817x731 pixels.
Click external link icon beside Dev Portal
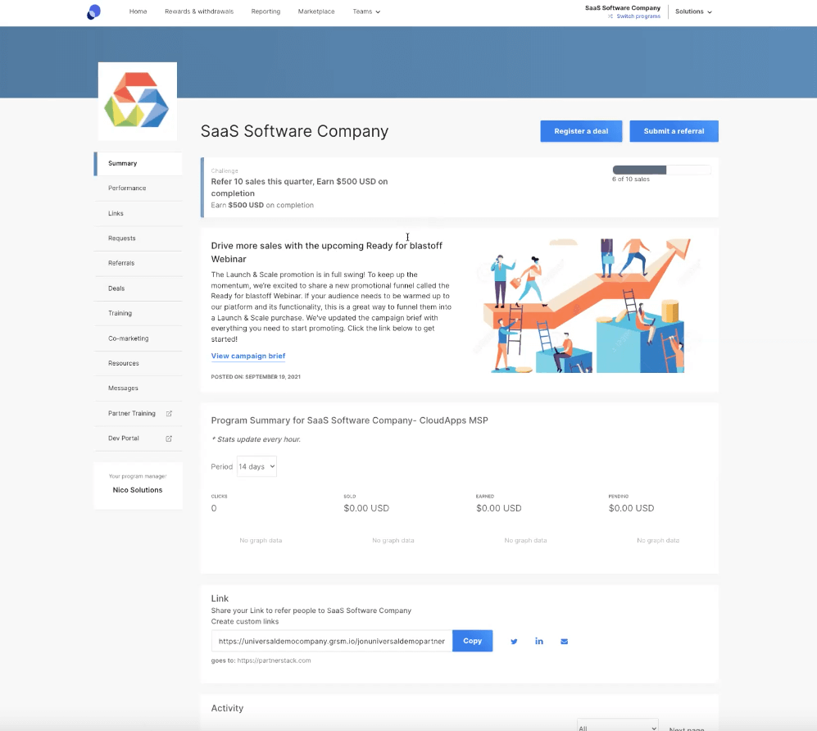pos(169,438)
